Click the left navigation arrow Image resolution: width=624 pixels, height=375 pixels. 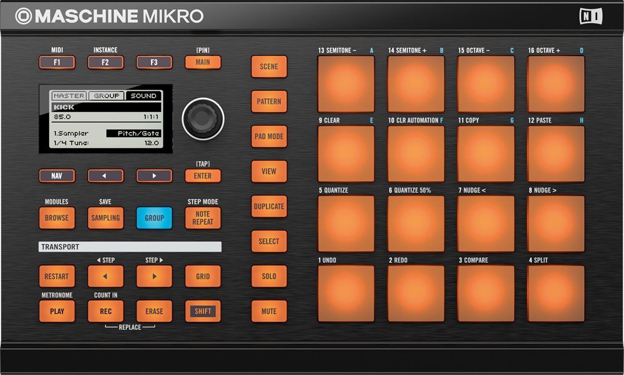(105, 176)
